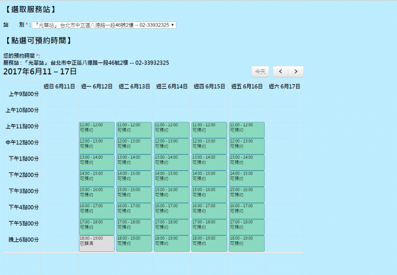Pick Wednesday 6月14日 16:00 - 17:00 slot

coord(171,211)
